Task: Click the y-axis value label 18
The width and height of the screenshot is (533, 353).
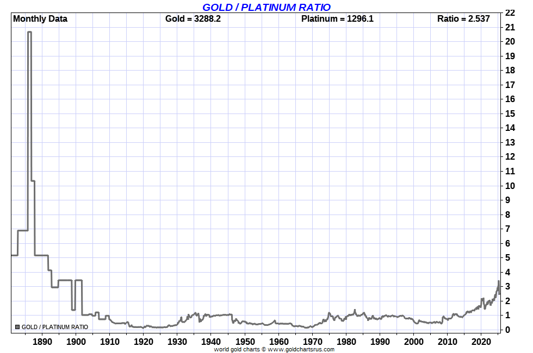Action: coord(510,70)
